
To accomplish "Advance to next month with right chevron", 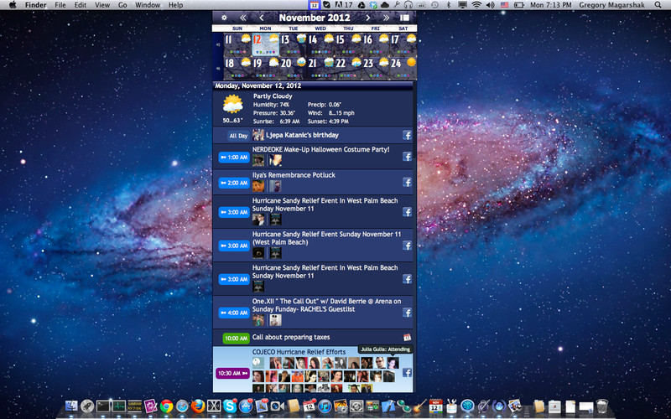I will 367,18.
